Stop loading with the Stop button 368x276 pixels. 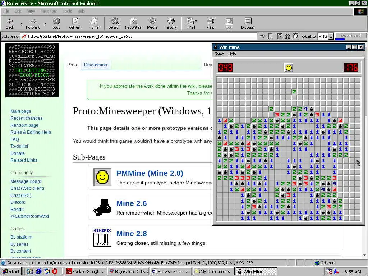[56, 23]
